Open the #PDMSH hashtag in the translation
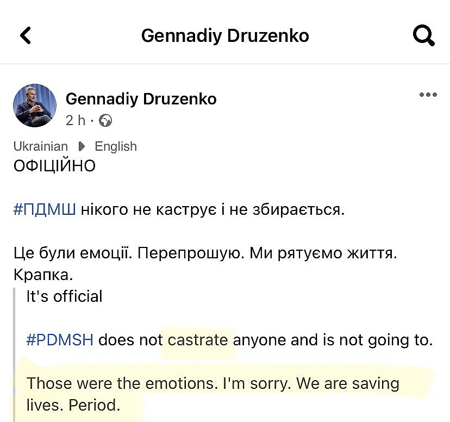The height and width of the screenshot is (422, 450). (60, 340)
